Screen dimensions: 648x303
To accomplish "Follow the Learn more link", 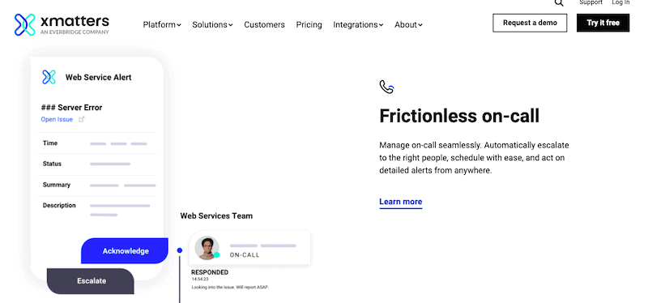I will coord(400,202).
